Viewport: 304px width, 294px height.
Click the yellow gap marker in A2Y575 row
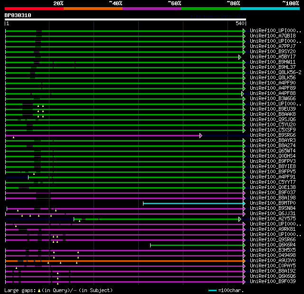(79, 221)
